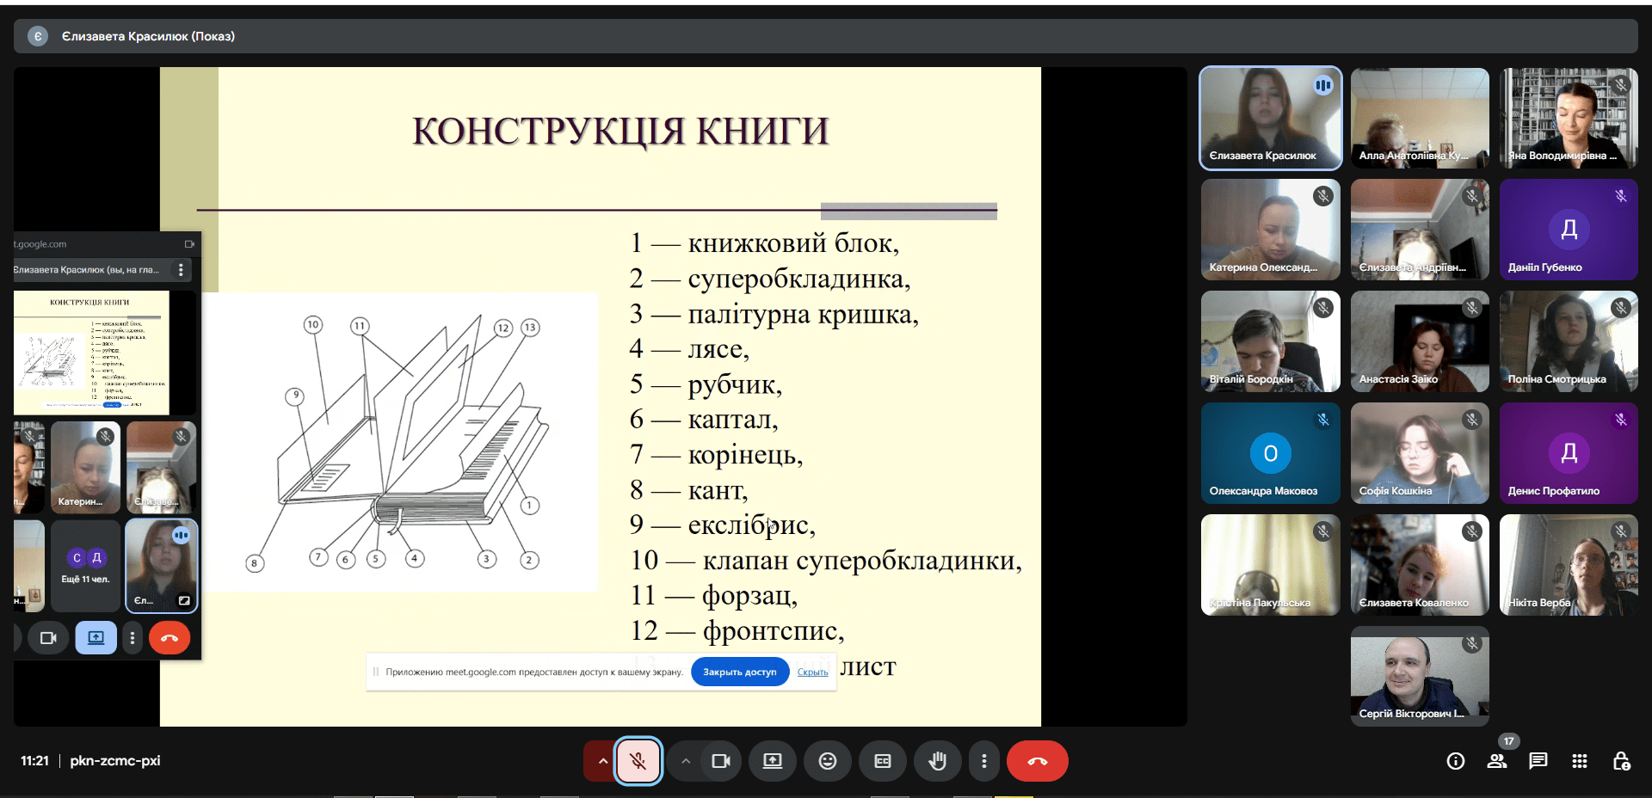1652x798 pixels.
Task: Select Сергій Вікторович video tile
Action: (1419, 676)
